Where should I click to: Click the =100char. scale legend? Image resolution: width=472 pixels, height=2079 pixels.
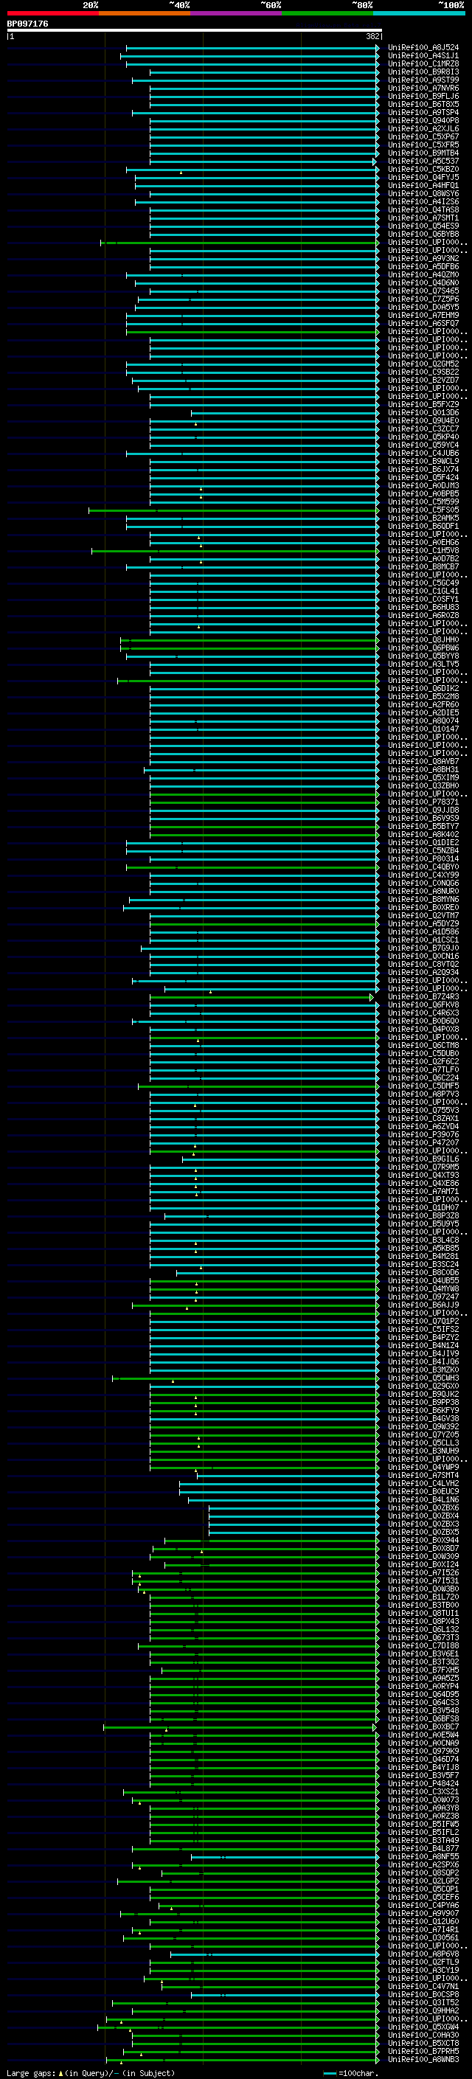[x=351, y=2073]
